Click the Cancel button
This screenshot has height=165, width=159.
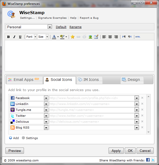tap(145, 151)
